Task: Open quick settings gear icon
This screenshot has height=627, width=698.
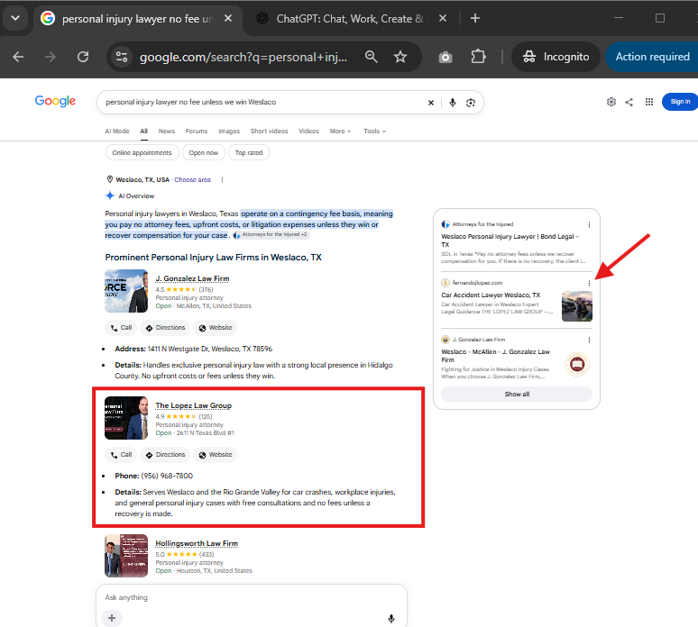Action: tap(611, 102)
